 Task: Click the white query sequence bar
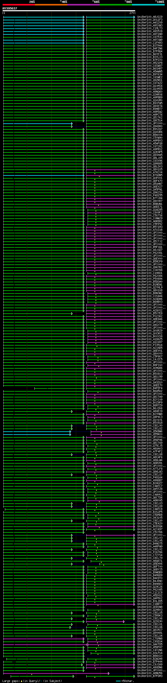(x=69, y=11)
